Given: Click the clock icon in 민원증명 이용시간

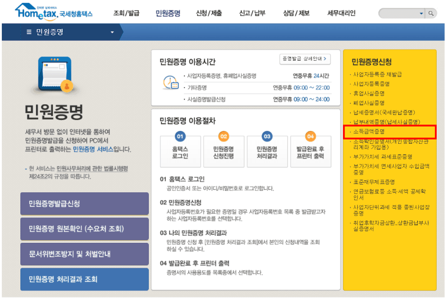Looking at the screenshot, I should (172, 83).
